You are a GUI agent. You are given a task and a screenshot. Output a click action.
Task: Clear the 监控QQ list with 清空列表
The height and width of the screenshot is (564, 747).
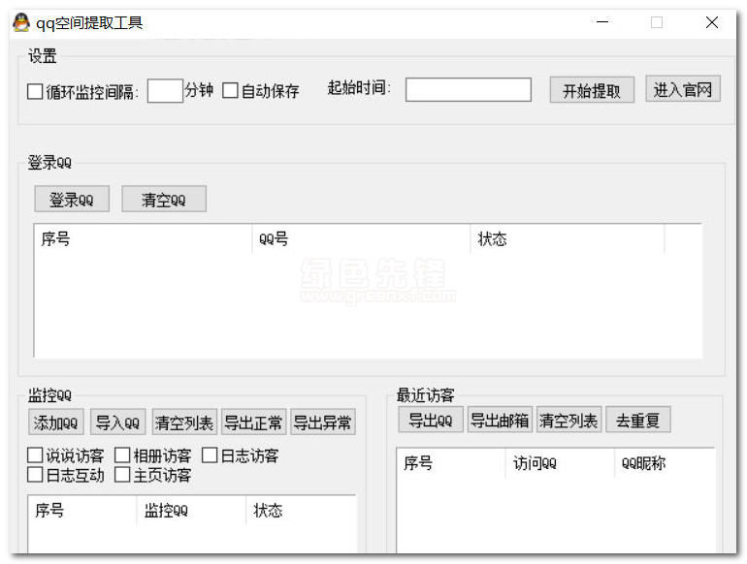(184, 422)
